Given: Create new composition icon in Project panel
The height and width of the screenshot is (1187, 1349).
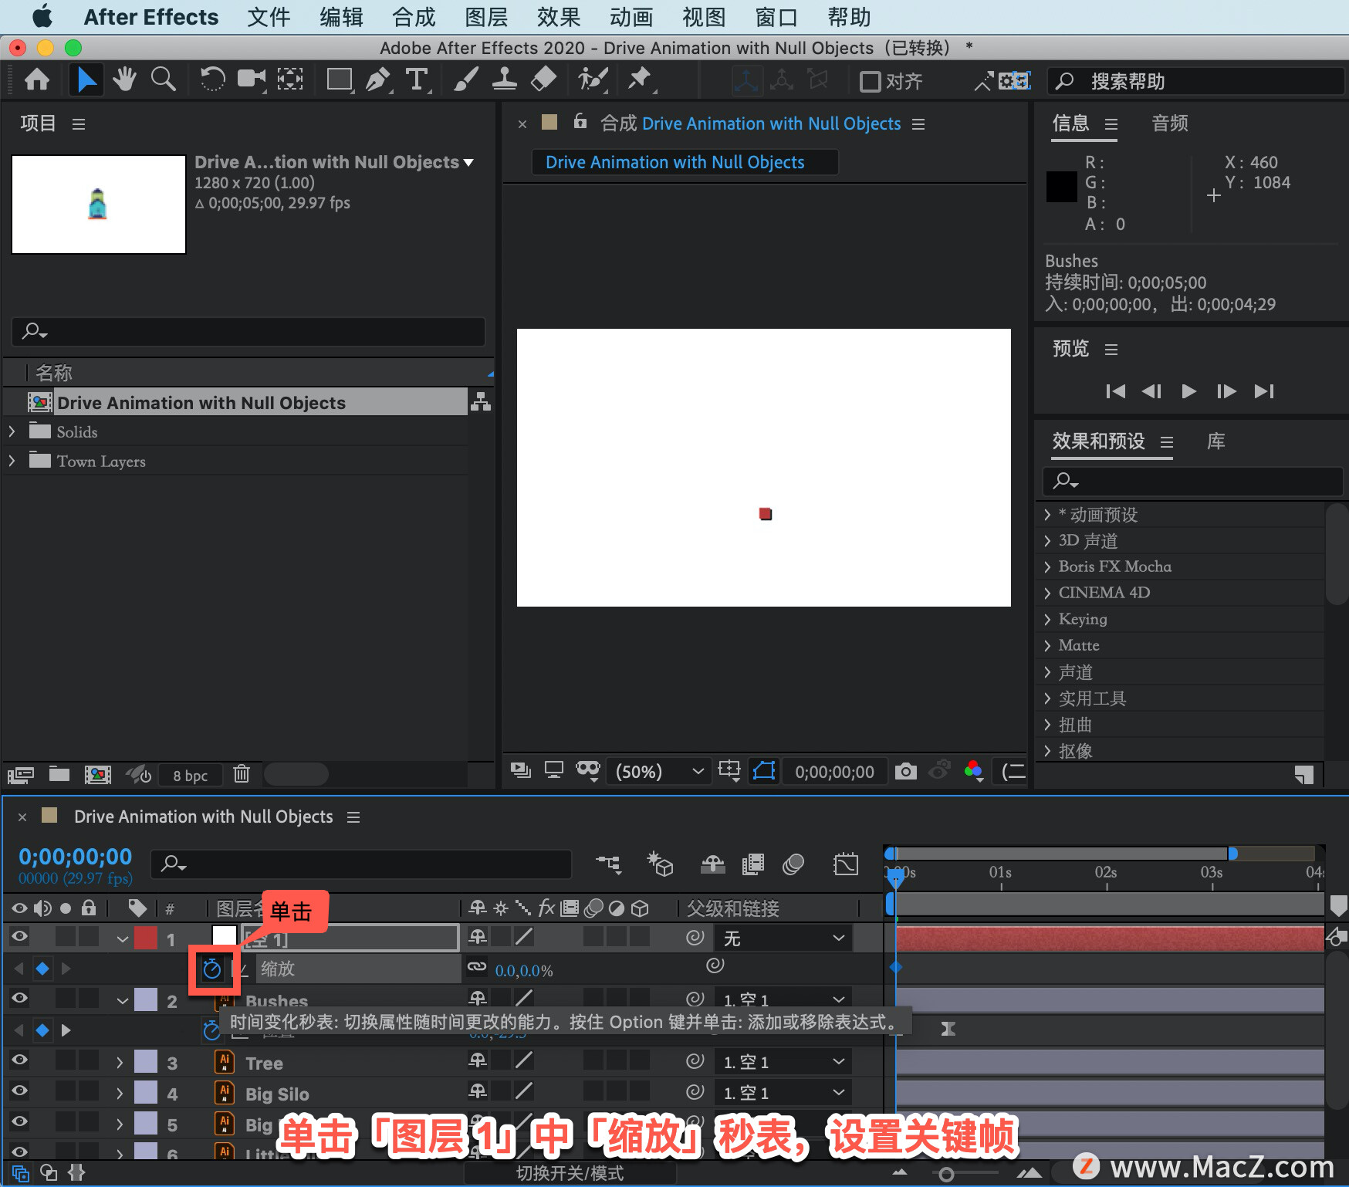Looking at the screenshot, I should click(97, 774).
